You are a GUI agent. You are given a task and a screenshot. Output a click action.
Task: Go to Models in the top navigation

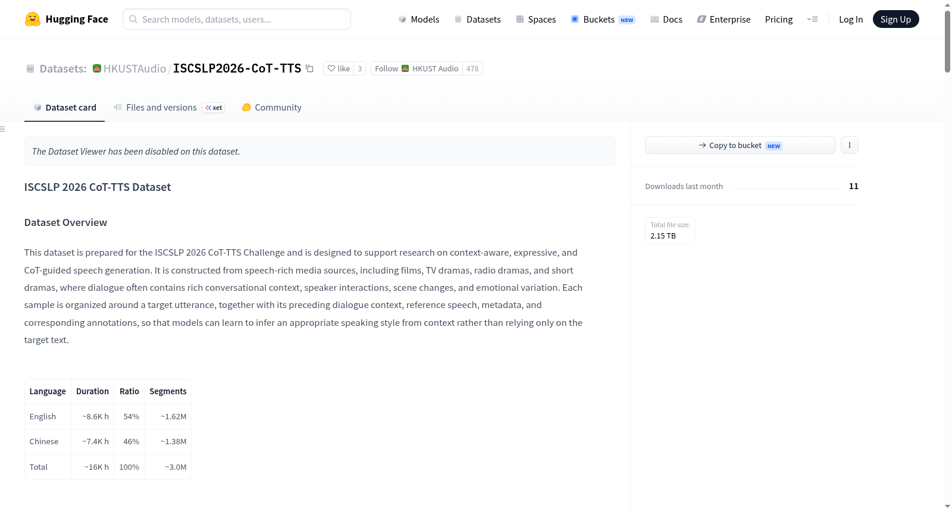click(x=419, y=19)
